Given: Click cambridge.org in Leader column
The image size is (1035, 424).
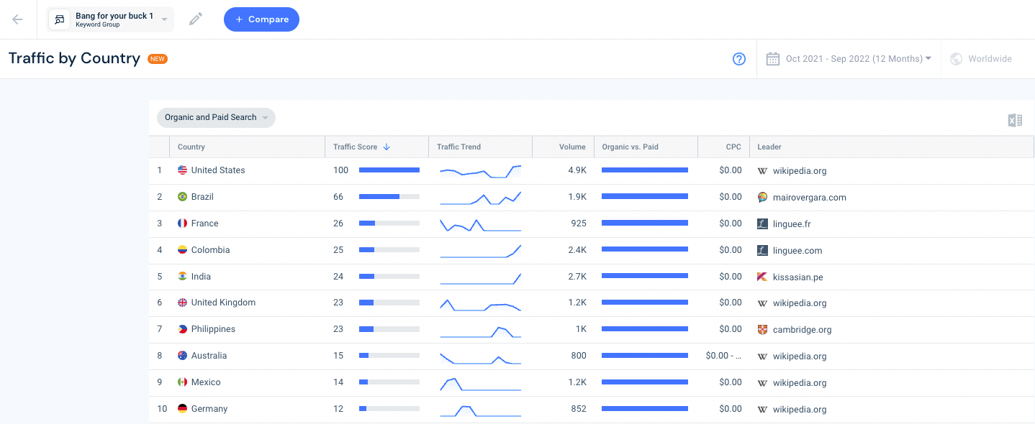Looking at the screenshot, I should pyautogui.click(x=802, y=330).
